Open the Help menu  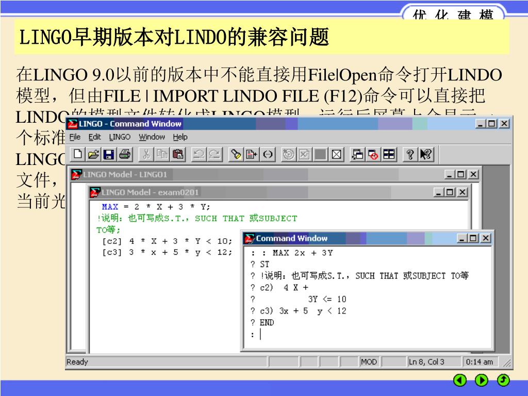click(180, 137)
